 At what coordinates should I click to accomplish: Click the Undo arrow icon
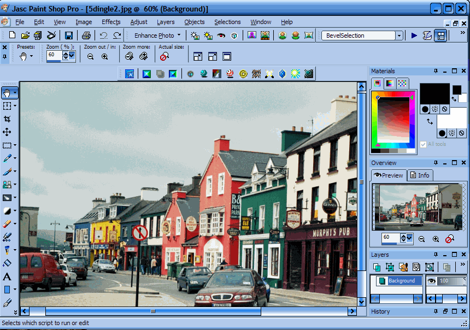[x=103, y=36]
